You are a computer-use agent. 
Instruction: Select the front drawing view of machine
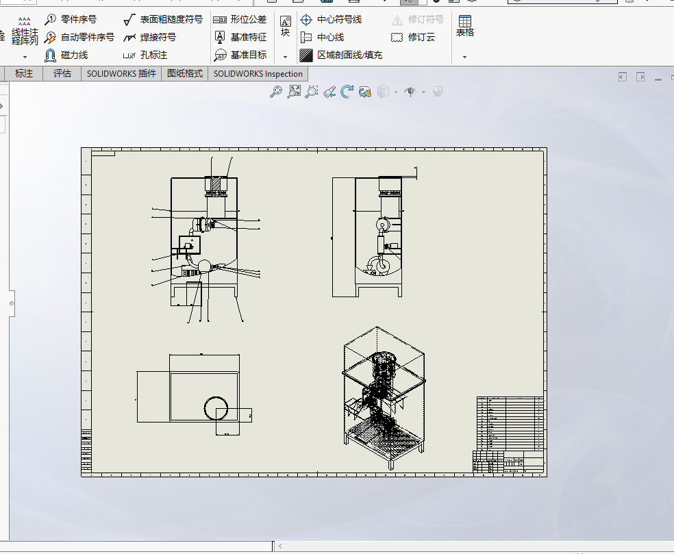coord(205,240)
